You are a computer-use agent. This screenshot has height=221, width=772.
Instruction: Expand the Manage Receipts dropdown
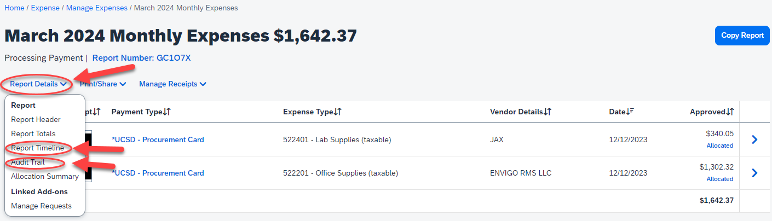172,84
